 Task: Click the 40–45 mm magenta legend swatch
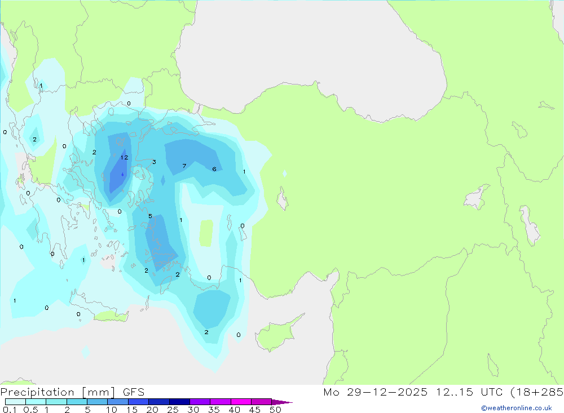click(x=241, y=402)
